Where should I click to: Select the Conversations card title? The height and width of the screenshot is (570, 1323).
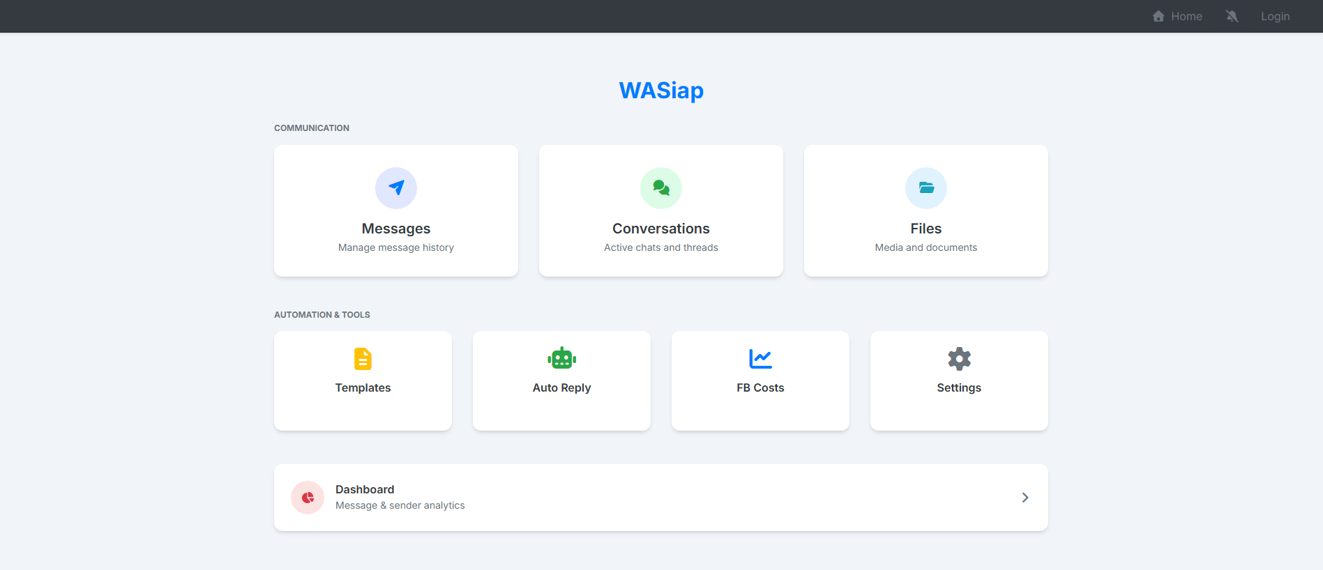[661, 229]
